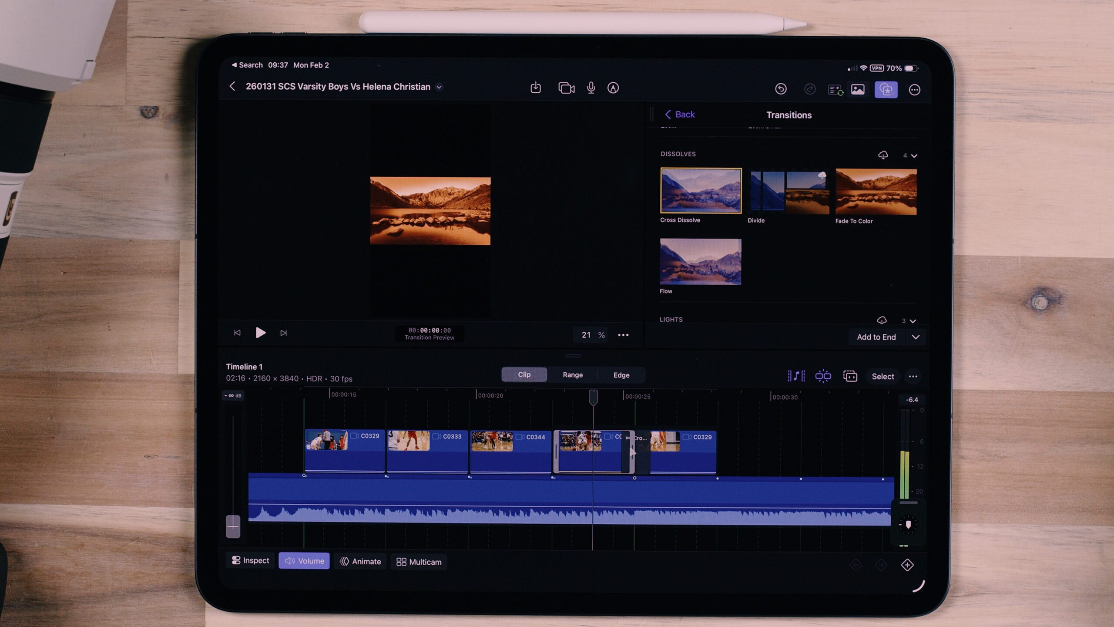
Task: Toggle the Animate mode button
Action: (x=360, y=561)
